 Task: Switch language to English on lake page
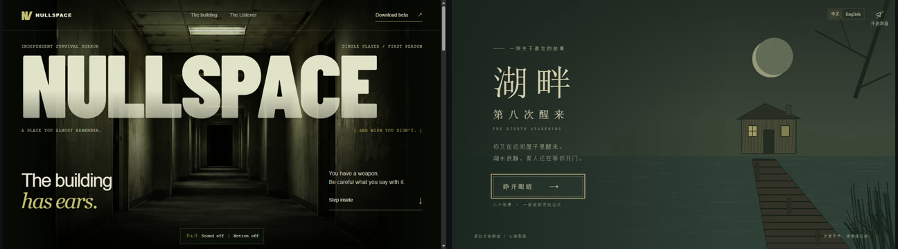point(853,14)
